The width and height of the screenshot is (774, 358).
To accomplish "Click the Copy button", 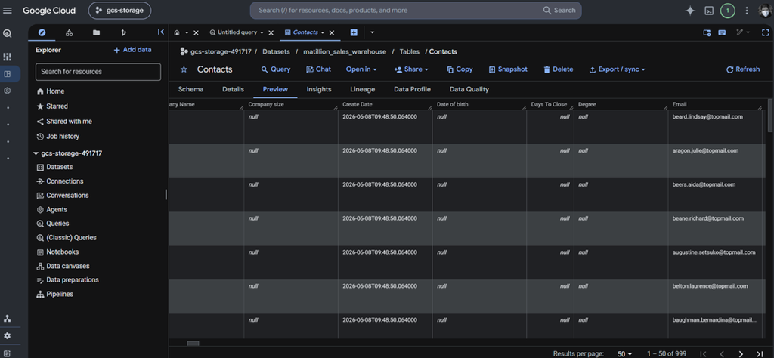I will click(460, 69).
